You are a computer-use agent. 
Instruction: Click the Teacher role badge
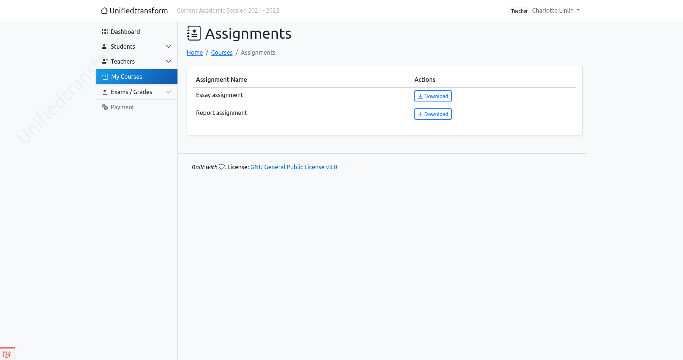tap(519, 11)
